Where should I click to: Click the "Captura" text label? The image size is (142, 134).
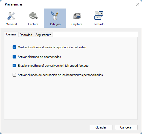point(77,24)
